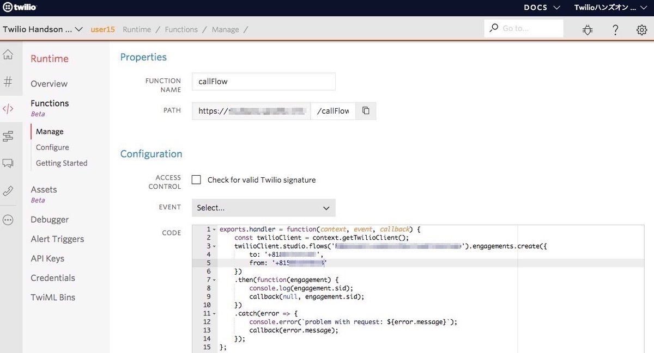Collapse code fold arrow on line 1
The width and height of the screenshot is (654, 353).
[214, 230]
